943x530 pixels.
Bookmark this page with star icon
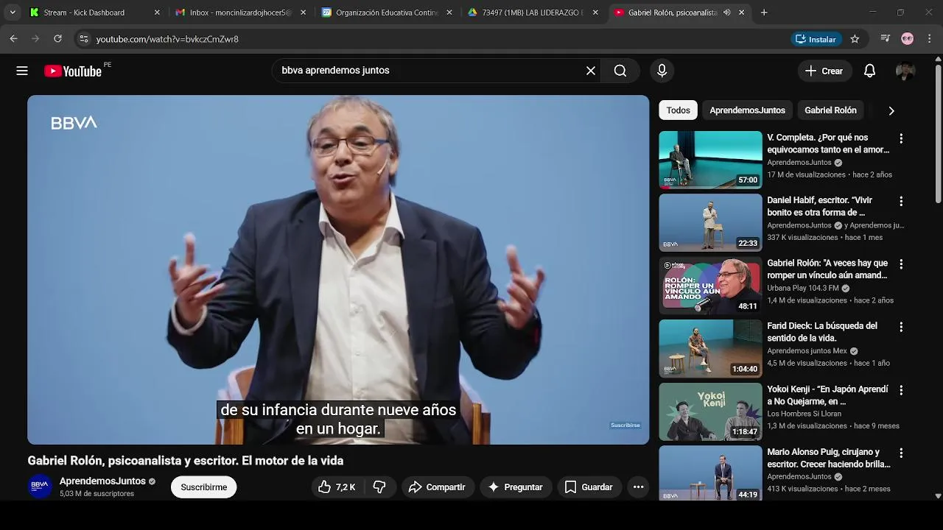(855, 39)
